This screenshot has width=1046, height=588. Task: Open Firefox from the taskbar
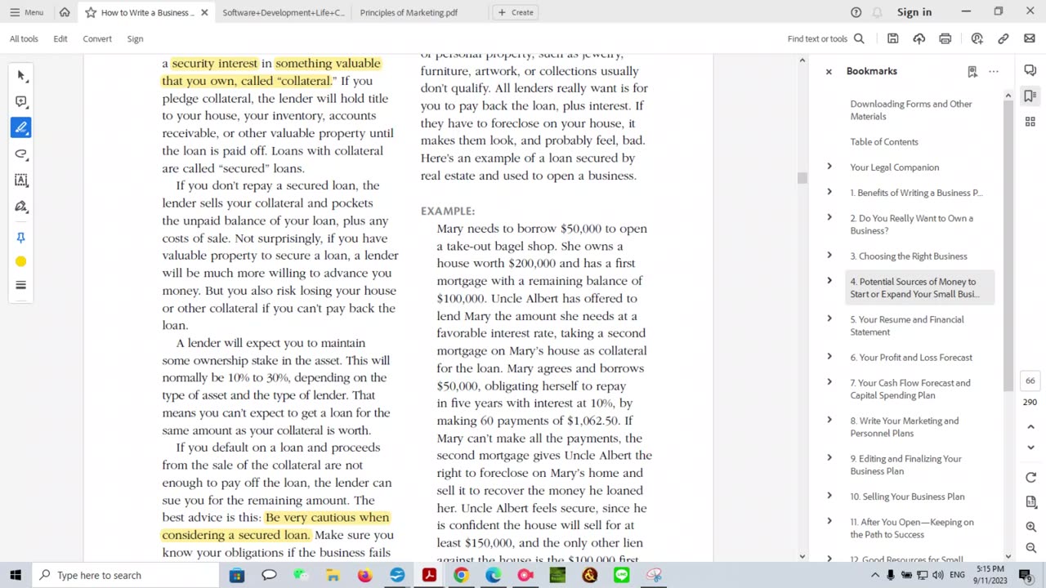point(364,575)
